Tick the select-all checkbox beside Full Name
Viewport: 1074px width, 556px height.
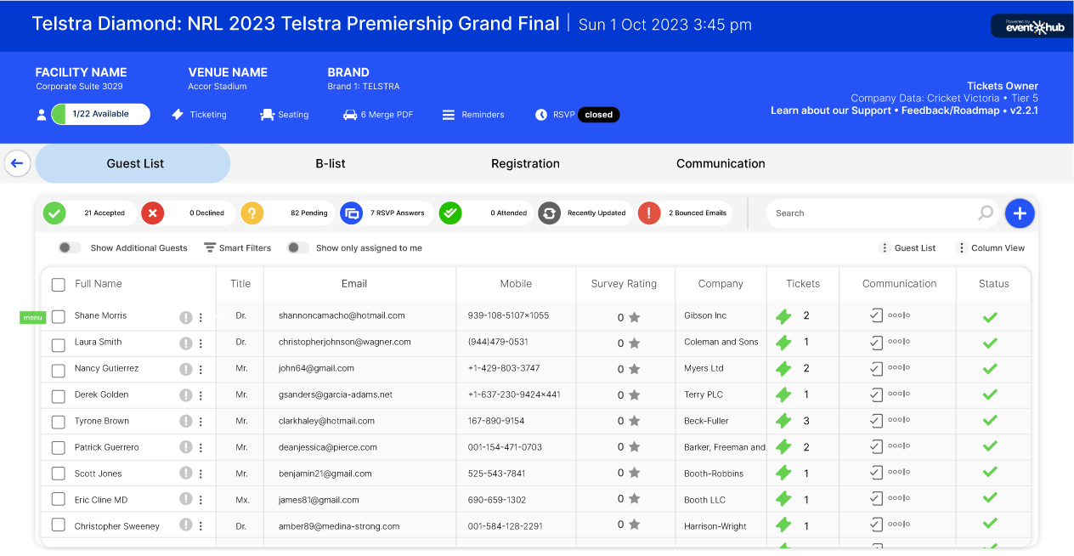(59, 285)
